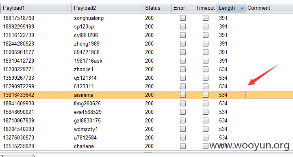Select payload sp123sp
The width and height of the screenshot is (293, 157).
[x=84, y=27]
